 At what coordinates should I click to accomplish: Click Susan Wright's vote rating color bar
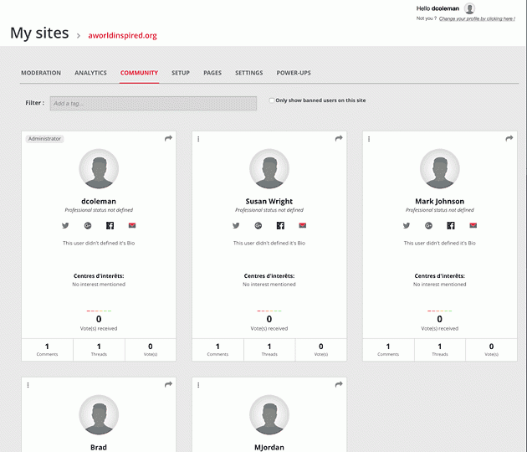pos(269,311)
